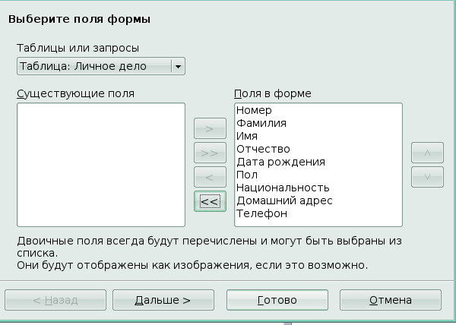Click the 'Дальше >' button

point(163,300)
